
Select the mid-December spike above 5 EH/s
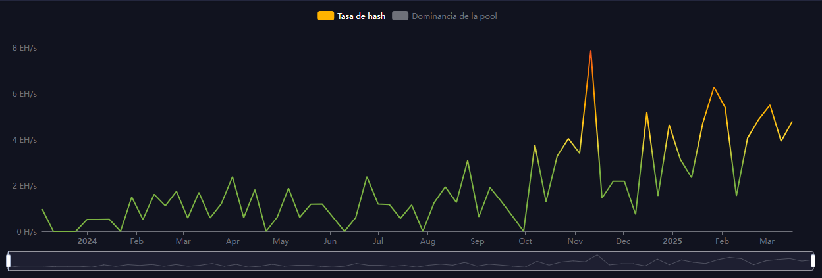click(x=647, y=113)
